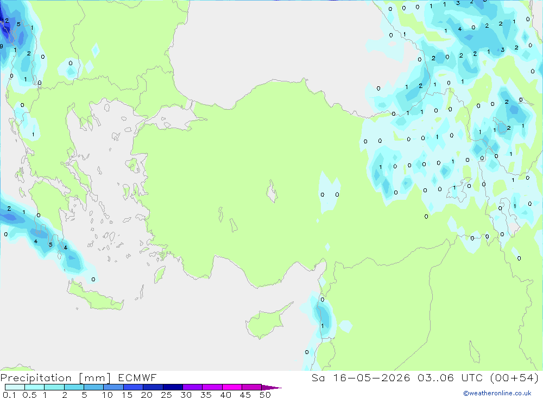Screen dimensions: 543x398
Task: Click the above-50 arrow tip of legend
Action: tap(271, 388)
